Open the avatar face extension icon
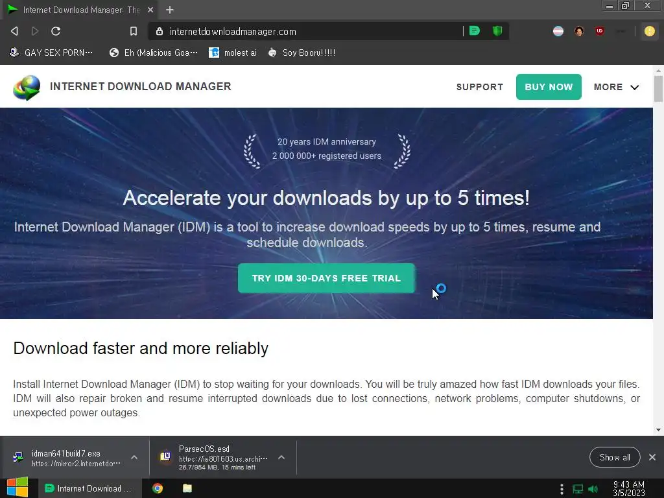 [x=579, y=31]
